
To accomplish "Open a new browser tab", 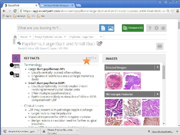I will click(x=78, y=5).
